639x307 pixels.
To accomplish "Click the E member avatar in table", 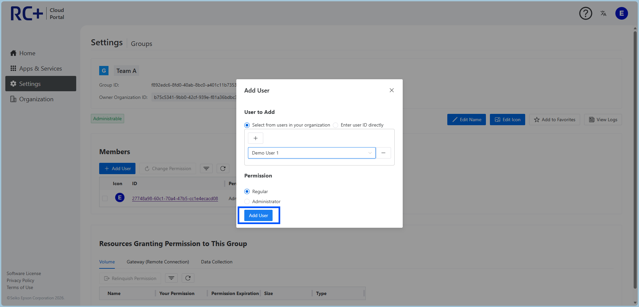I will click(x=120, y=197).
